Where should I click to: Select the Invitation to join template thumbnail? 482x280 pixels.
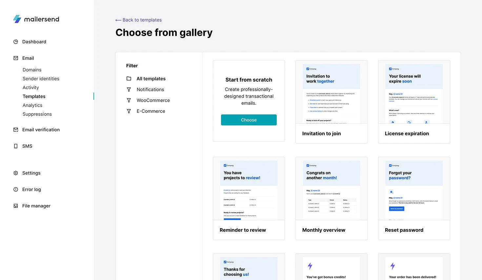click(331, 94)
